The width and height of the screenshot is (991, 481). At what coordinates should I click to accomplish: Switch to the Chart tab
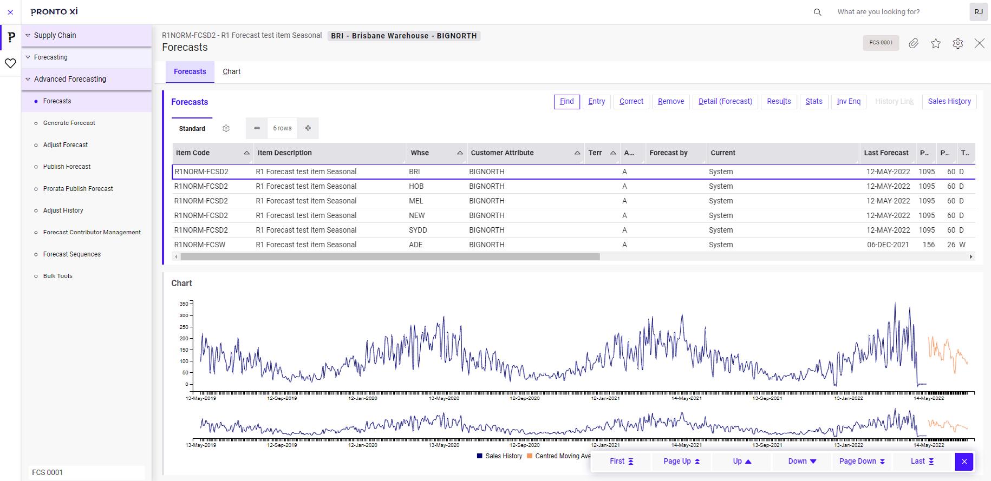click(x=231, y=71)
